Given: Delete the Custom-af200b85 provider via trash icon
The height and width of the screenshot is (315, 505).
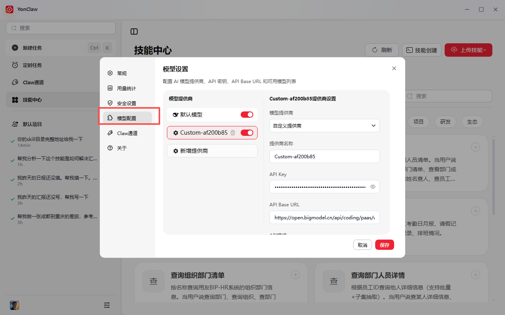Looking at the screenshot, I should (x=233, y=133).
